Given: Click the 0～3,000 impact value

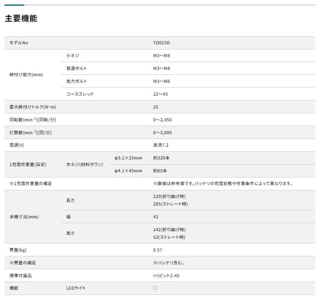Looking at the screenshot, I should (163, 133).
